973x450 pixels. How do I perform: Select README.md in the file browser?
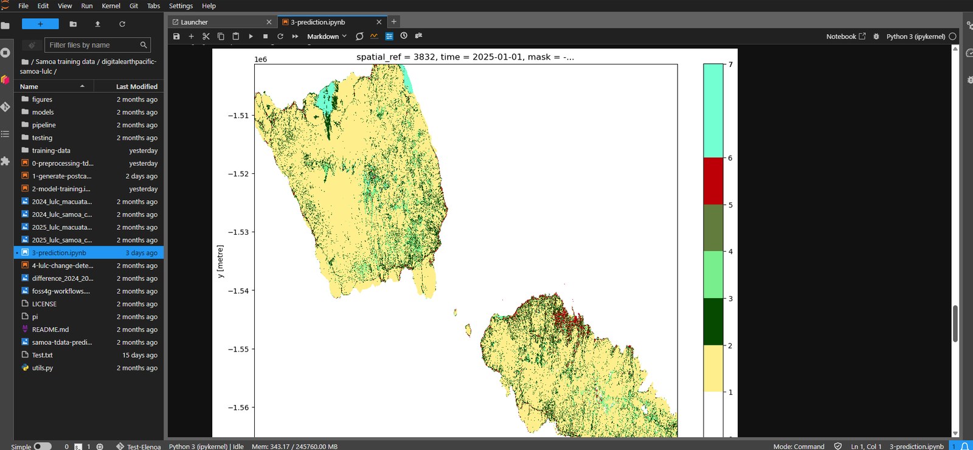[89, 330]
